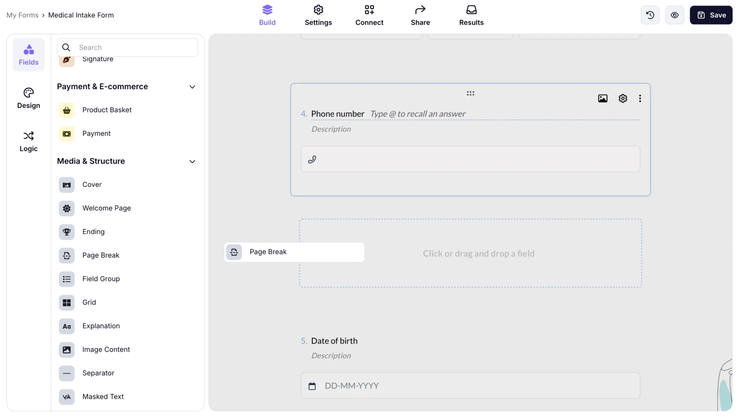The width and height of the screenshot is (739, 417).
Task: Select the Product Basket field icon
Action: pos(67,110)
